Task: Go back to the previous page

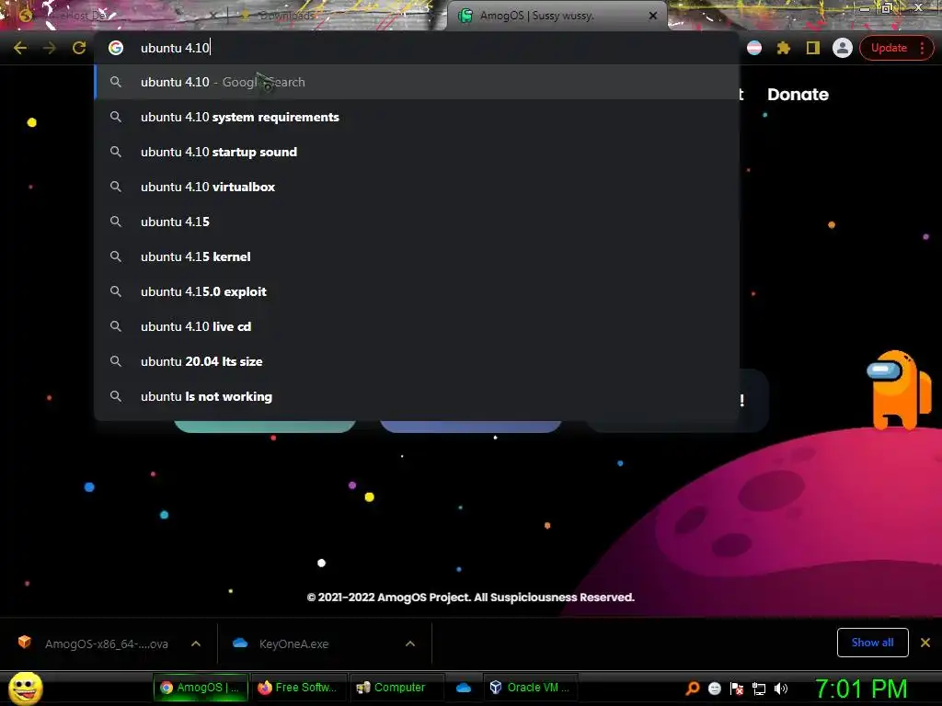Action: click(20, 48)
